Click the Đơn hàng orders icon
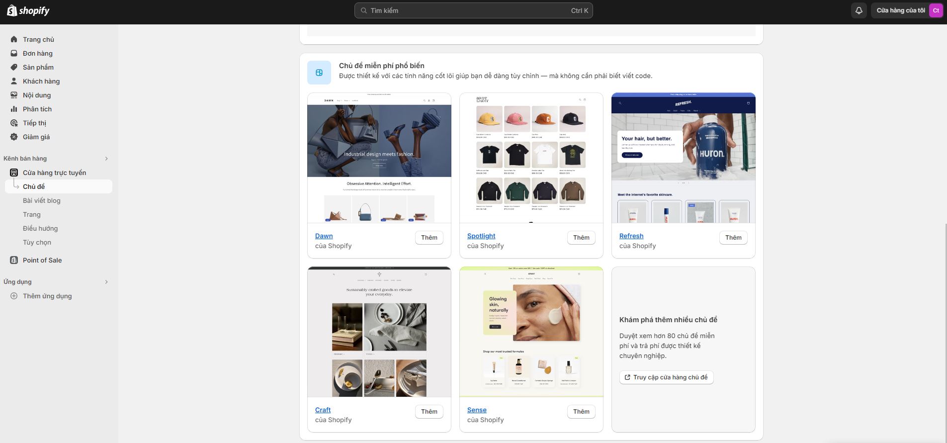The width and height of the screenshot is (947, 443). click(14, 53)
